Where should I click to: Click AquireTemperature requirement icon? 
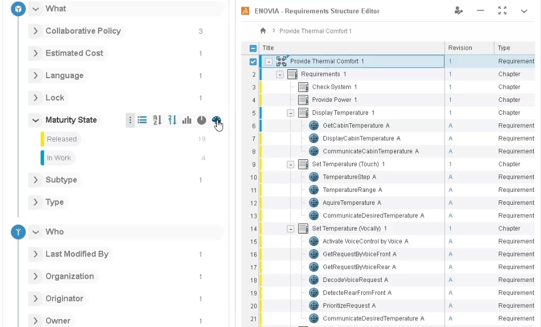[x=314, y=203]
